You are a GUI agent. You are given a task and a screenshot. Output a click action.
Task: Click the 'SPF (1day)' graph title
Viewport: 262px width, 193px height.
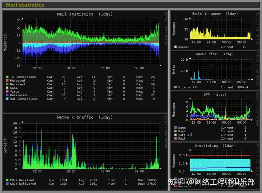tap(215, 95)
